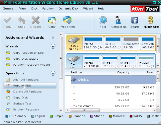161x125 pixels.
Task: Select the 300.00 GB Basic disk icon
Action: click(x=74, y=40)
